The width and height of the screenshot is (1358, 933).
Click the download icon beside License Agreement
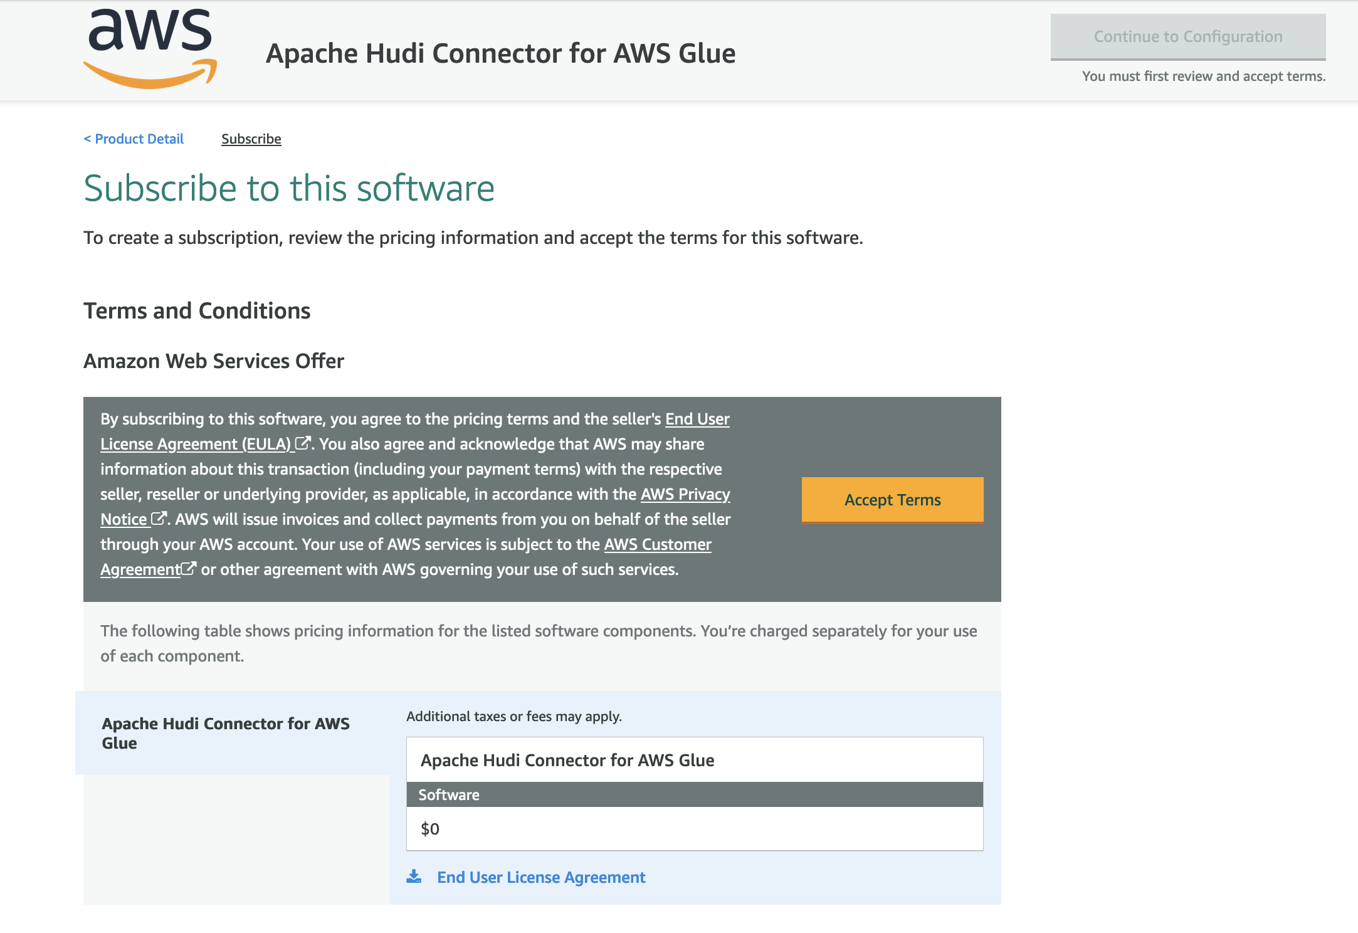tap(414, 877)
